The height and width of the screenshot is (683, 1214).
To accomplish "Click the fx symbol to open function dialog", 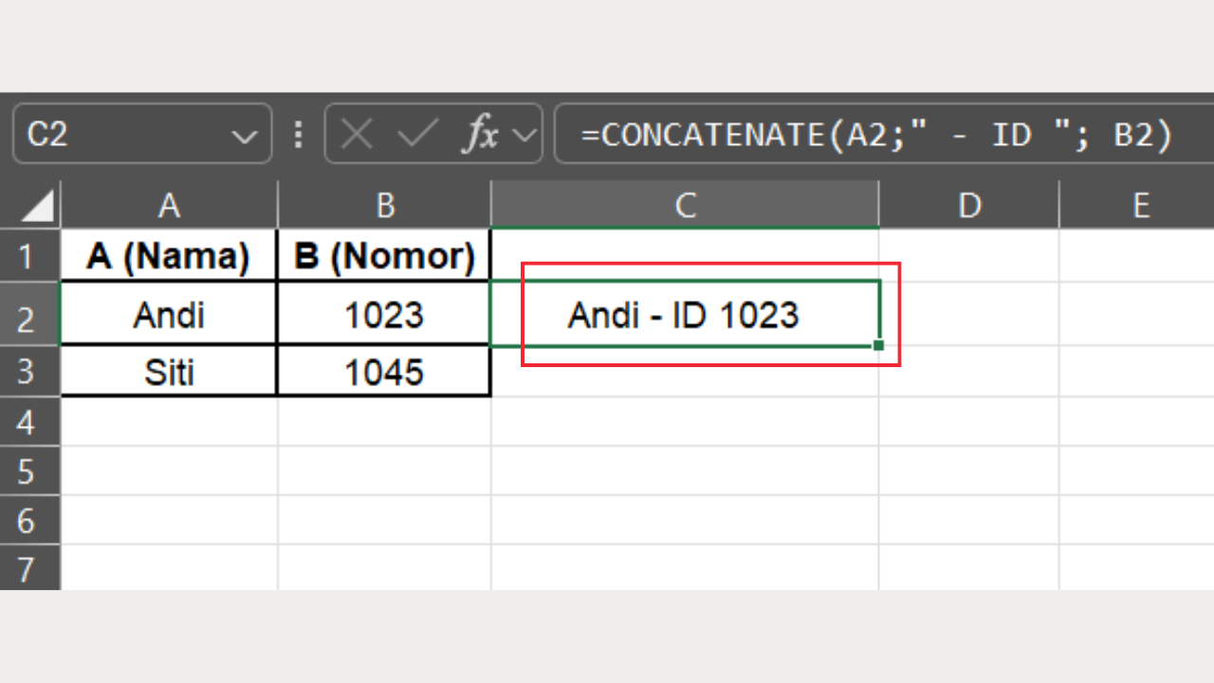I will [x=482, y=134].
